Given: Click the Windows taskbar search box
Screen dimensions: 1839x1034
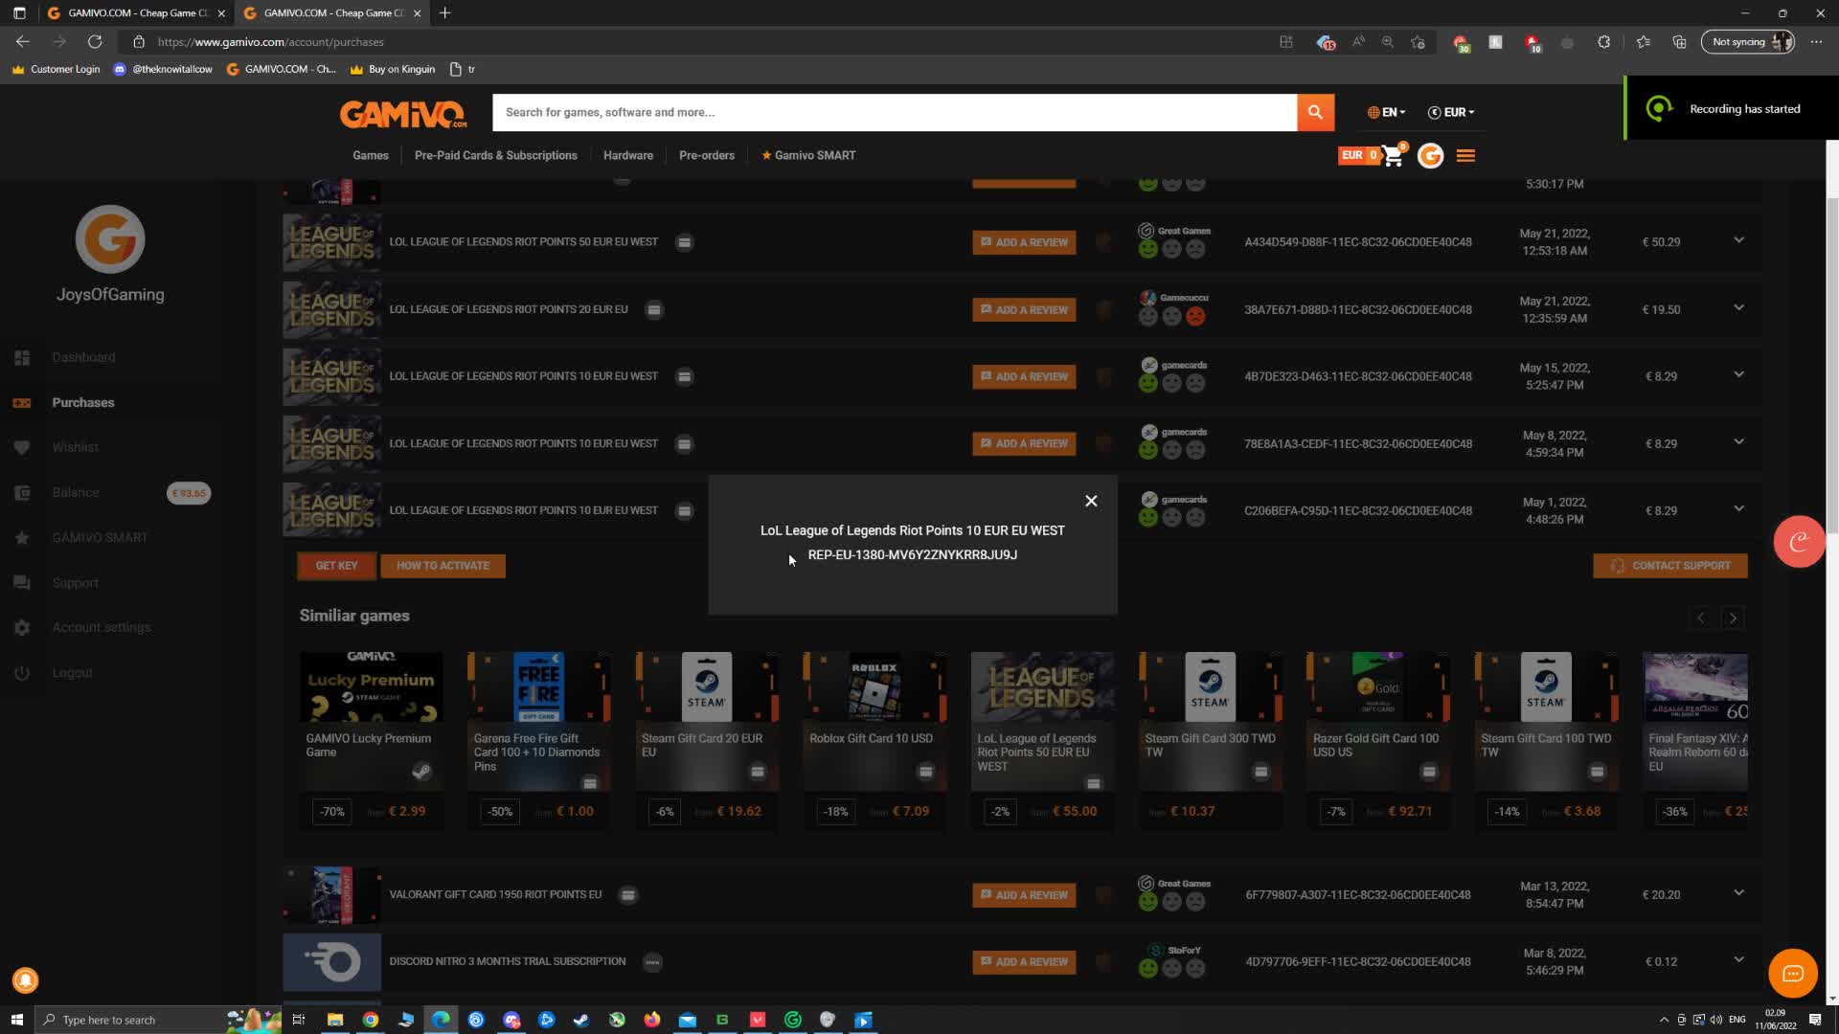Looking at the screenshot, I should point(158,1020).
